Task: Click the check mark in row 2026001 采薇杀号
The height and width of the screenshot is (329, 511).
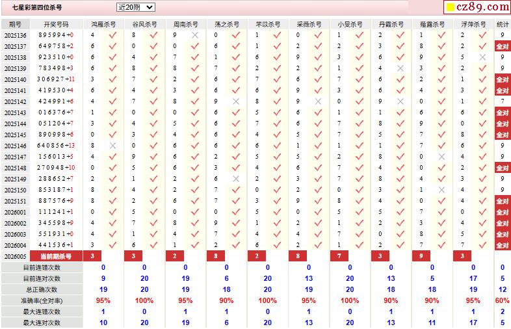Action: point(318,212)
